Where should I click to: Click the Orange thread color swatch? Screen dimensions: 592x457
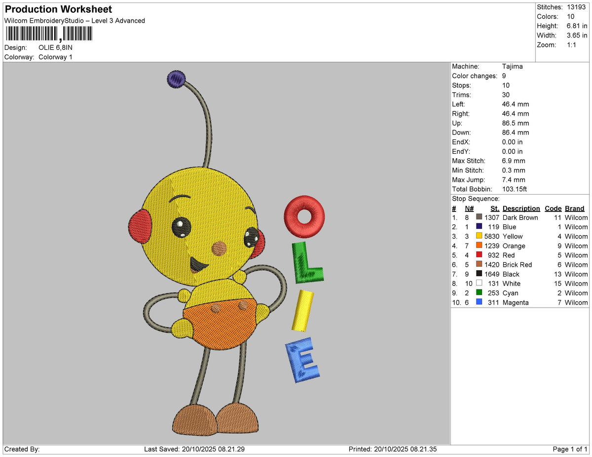[x=479, y=246]
